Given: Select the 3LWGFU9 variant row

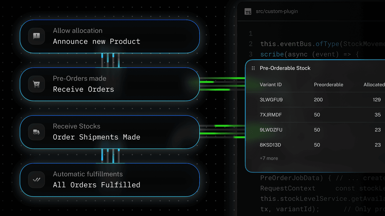Looking at the screenshot, I should pos(271,100).
